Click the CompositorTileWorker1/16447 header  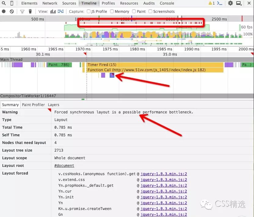pyautogui.click(x=127, y=96)
